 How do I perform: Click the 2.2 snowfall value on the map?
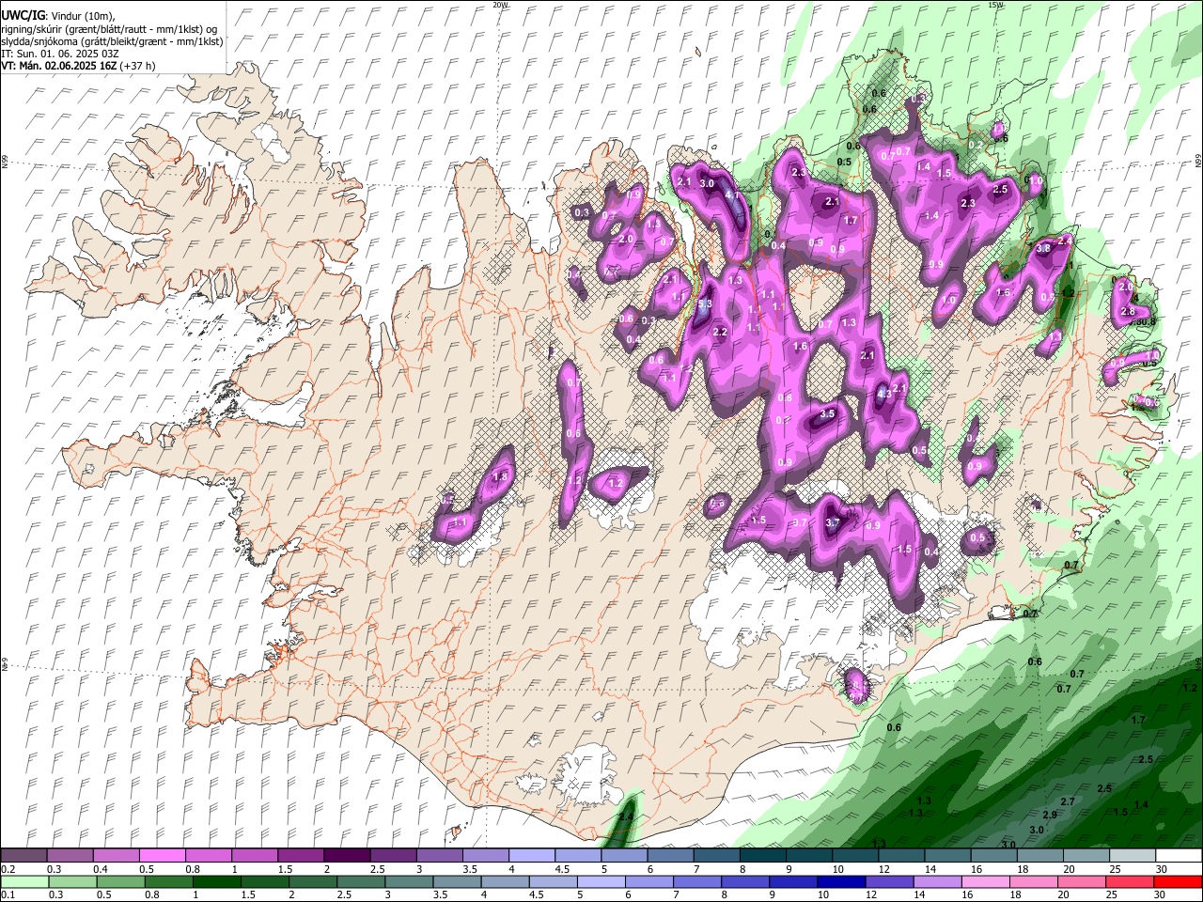click(721, 332)
